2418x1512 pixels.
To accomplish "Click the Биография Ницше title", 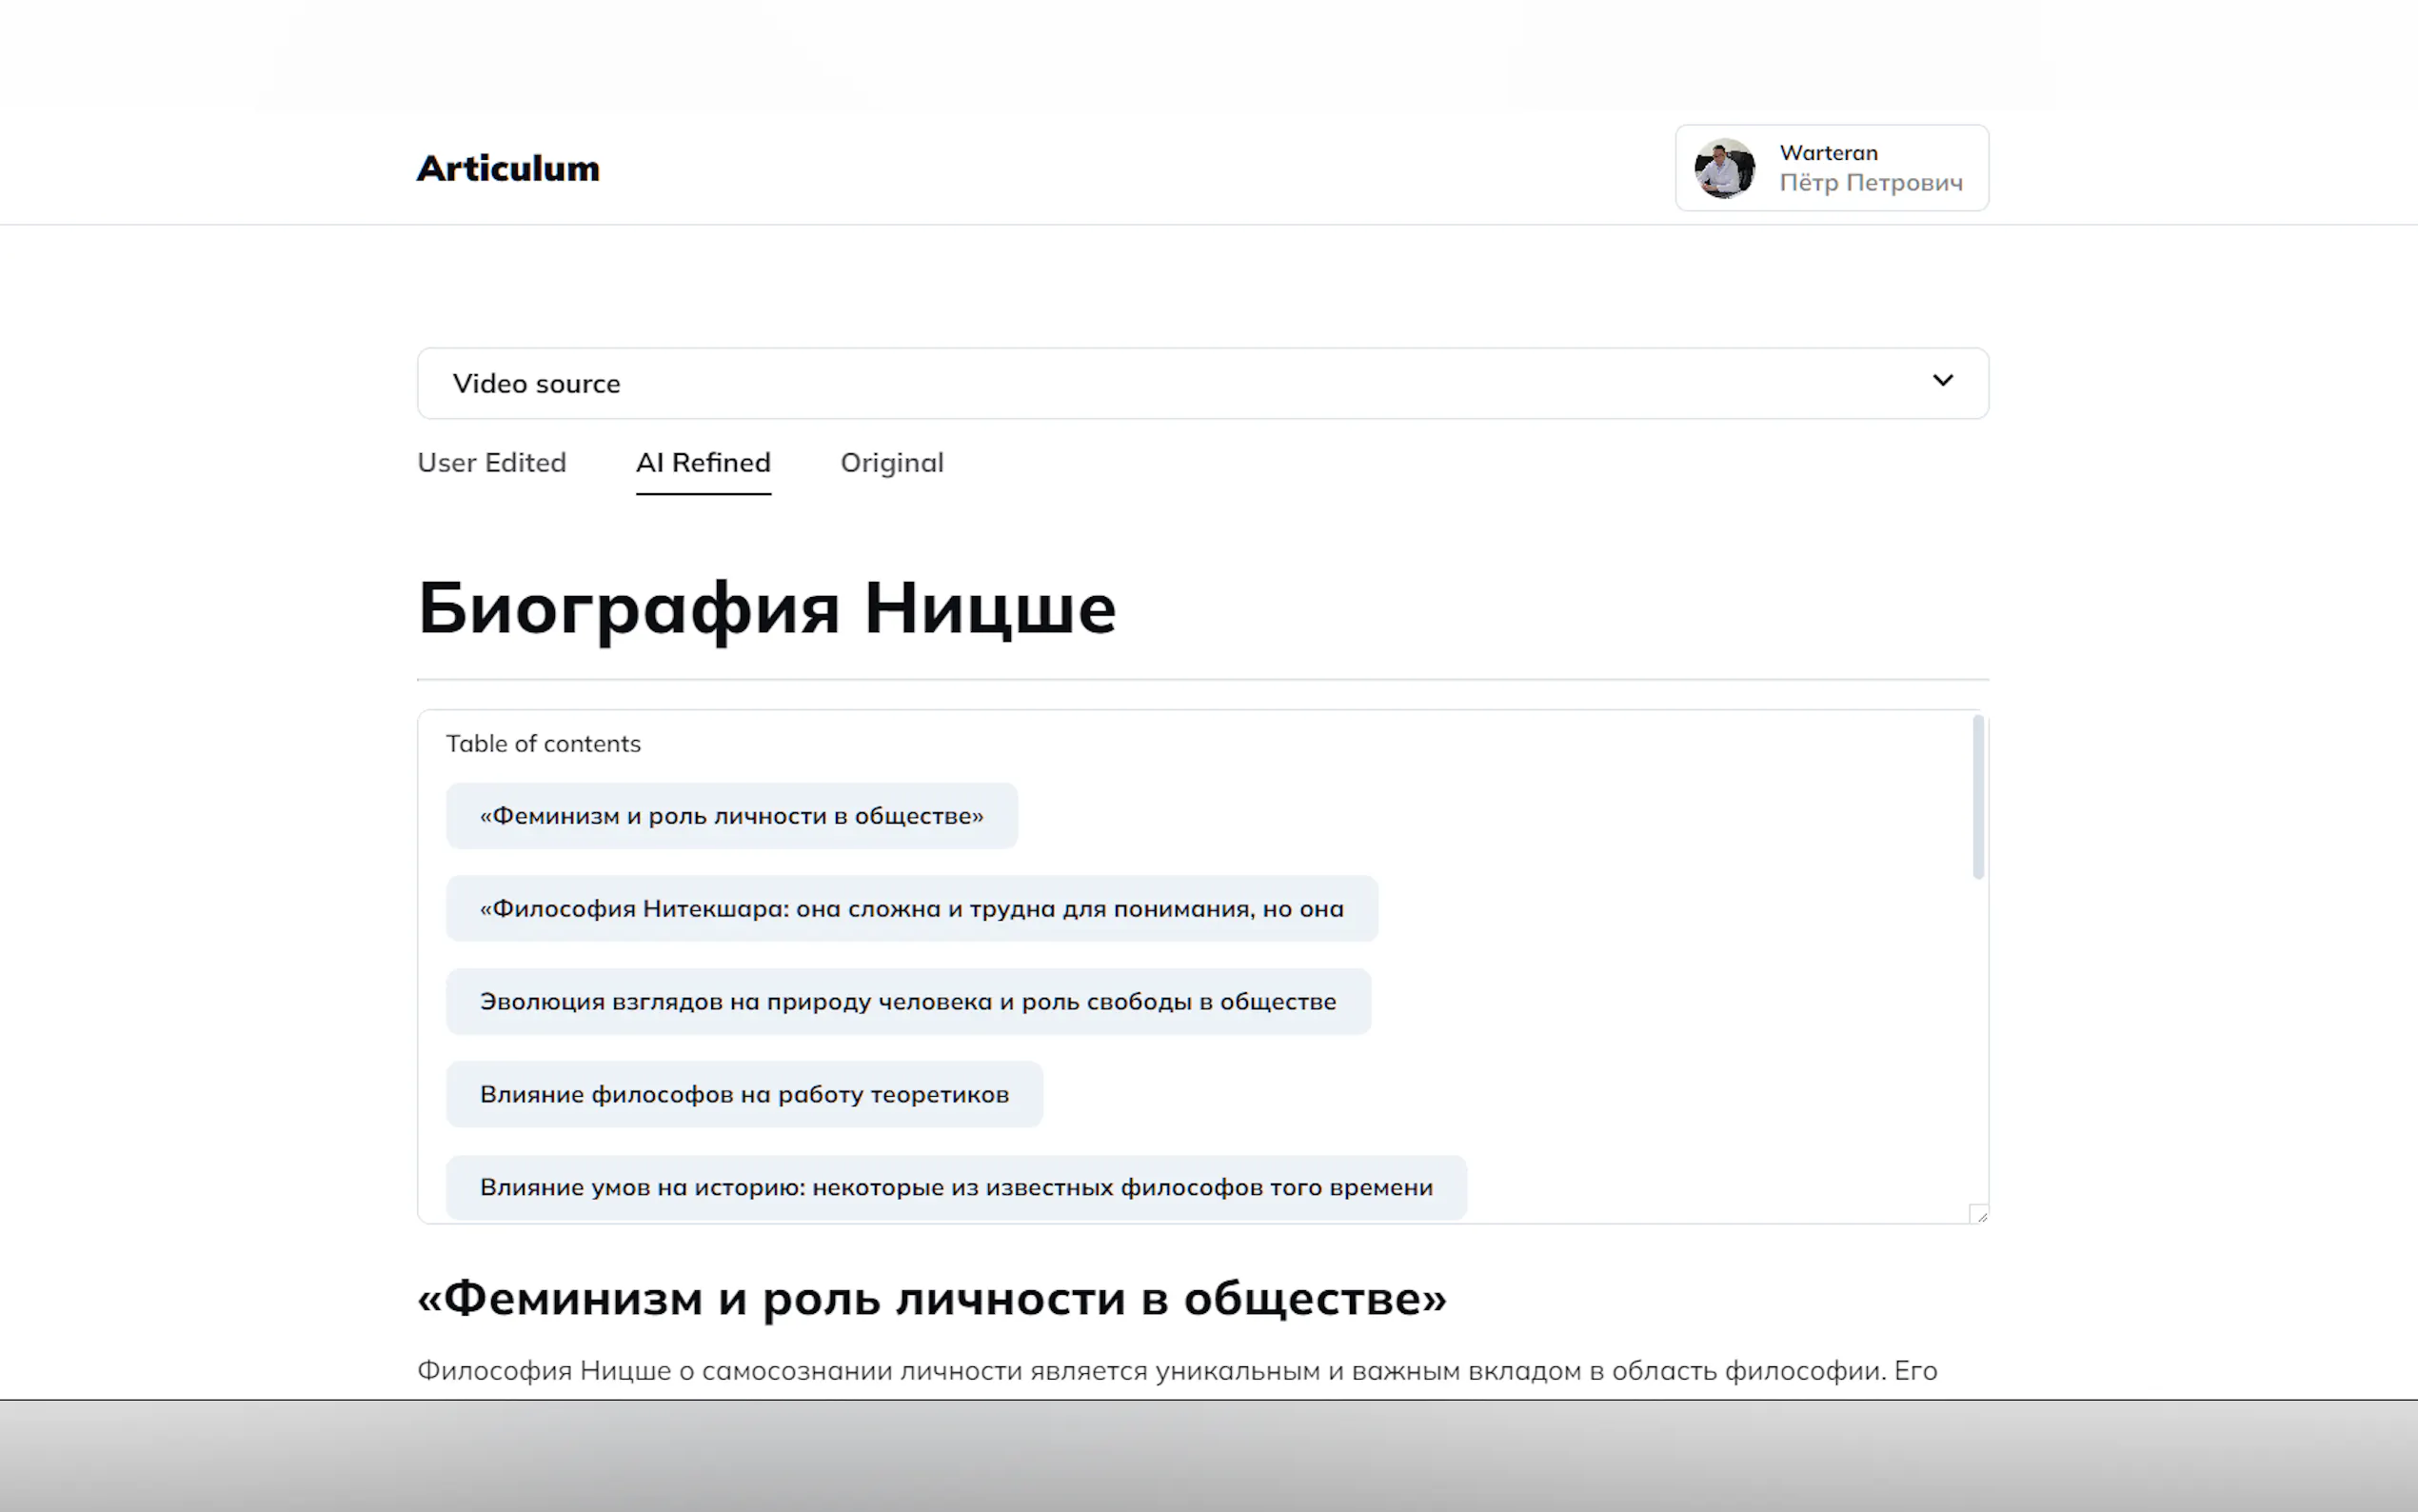I will point(766,608).
